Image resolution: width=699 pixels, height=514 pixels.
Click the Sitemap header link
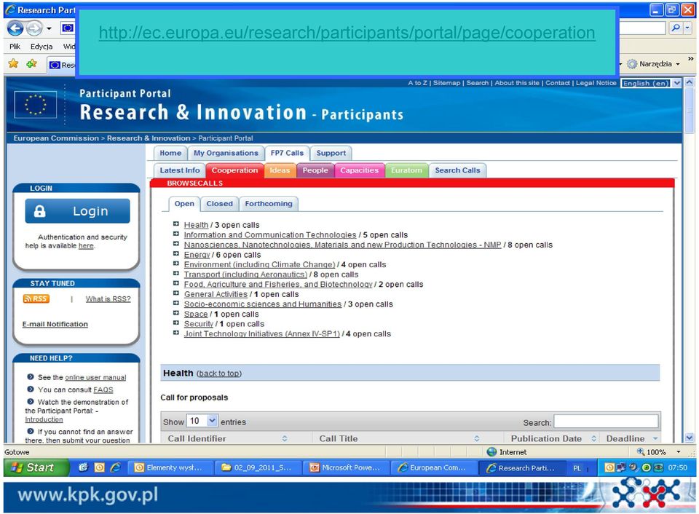pyautogui.click(x=446, y=83)
